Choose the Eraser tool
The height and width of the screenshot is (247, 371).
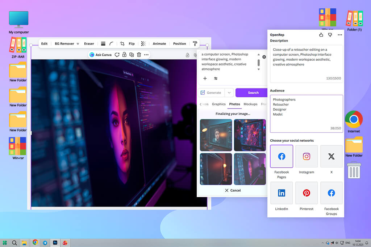coord(89,44)
